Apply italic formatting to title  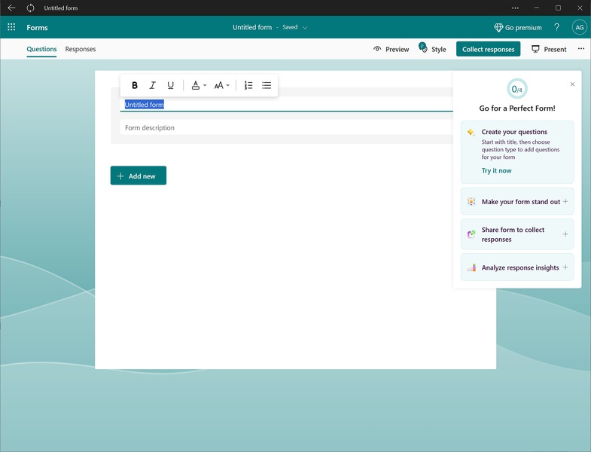point(153,86)
